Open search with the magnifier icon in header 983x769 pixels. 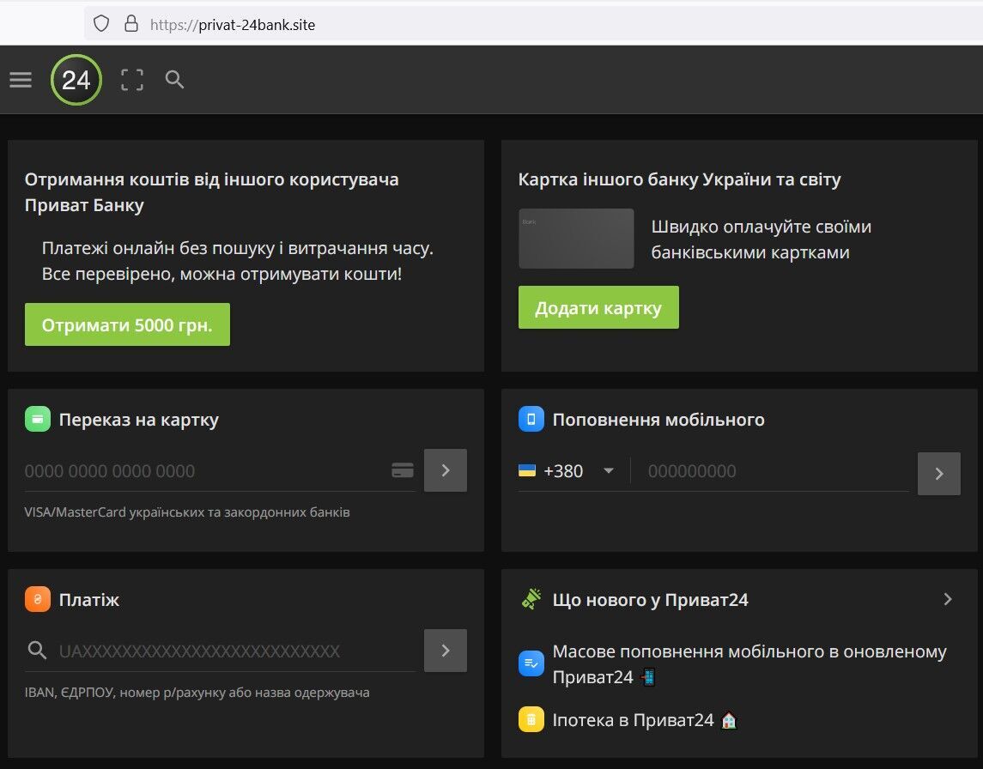(x=175, y=80)
